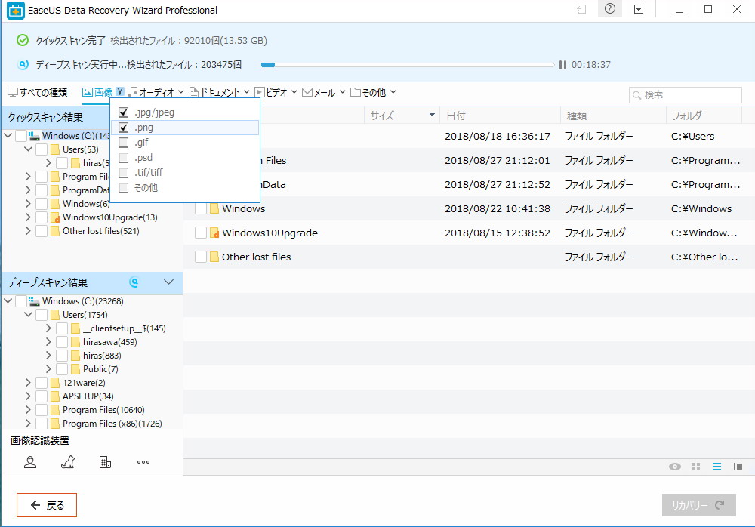Click Other lost files folder icon in list

pyautogui.click(x=214, y=257)
